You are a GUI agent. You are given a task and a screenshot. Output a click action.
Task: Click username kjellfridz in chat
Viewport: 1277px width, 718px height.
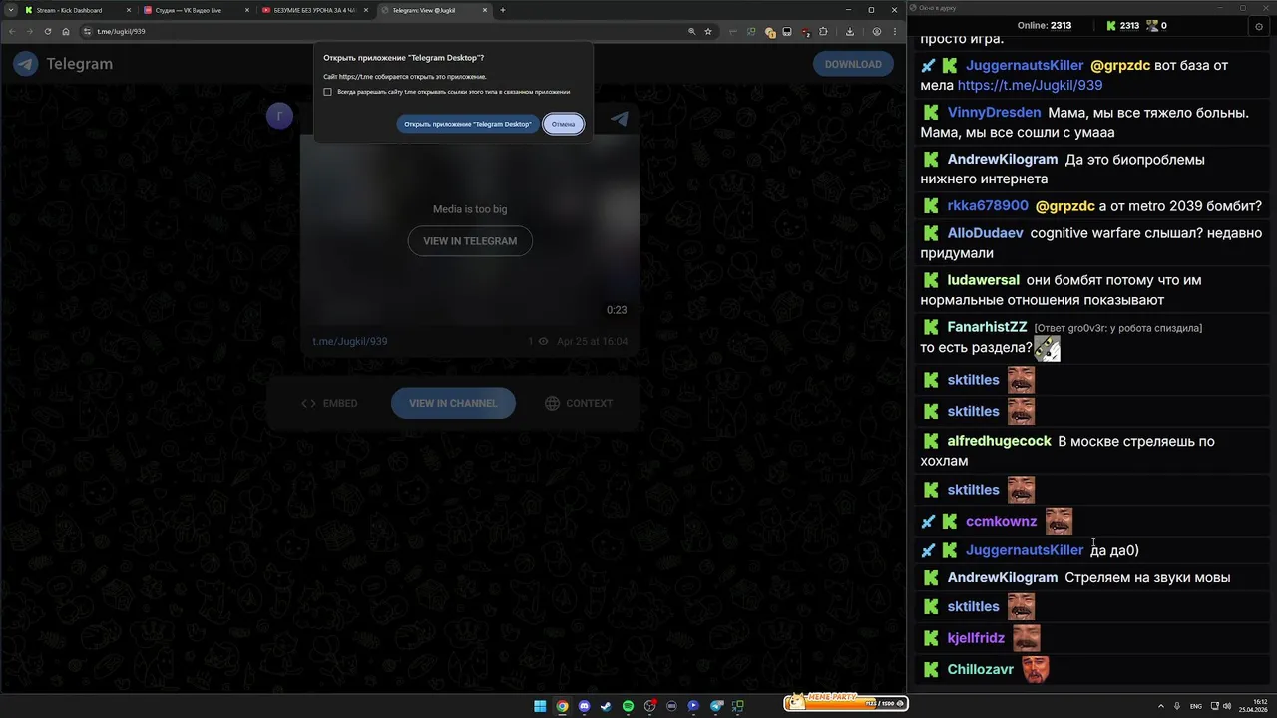(x=976, y=638)
